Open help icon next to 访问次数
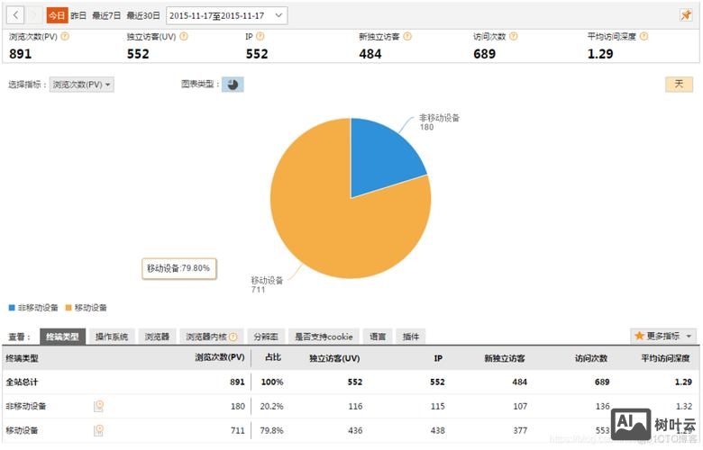Screen dimensions: 703x450 514,36
